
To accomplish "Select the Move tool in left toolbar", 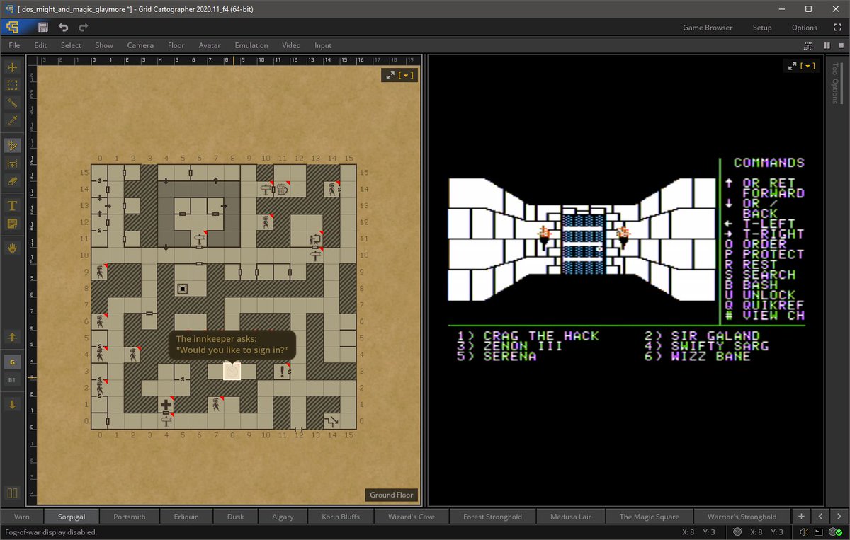I will pos(12,68).
